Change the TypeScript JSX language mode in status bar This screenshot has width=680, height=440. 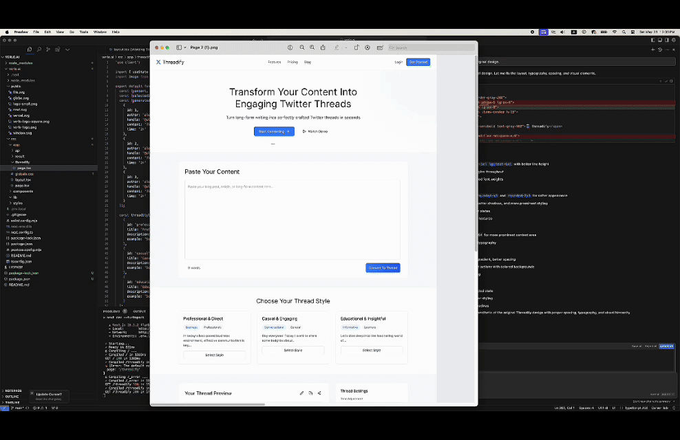click(x=635, y=408)
